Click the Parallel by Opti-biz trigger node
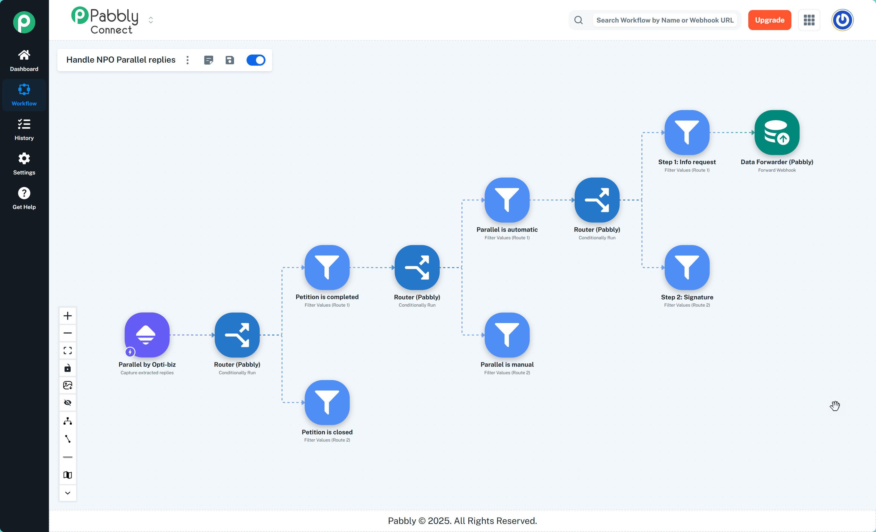Image resolution: width=876 pixels, height=532 pixels. [147, 335]
